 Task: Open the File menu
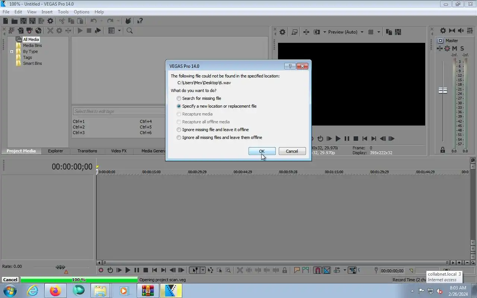pyautogui.click(x=6, y=12)
